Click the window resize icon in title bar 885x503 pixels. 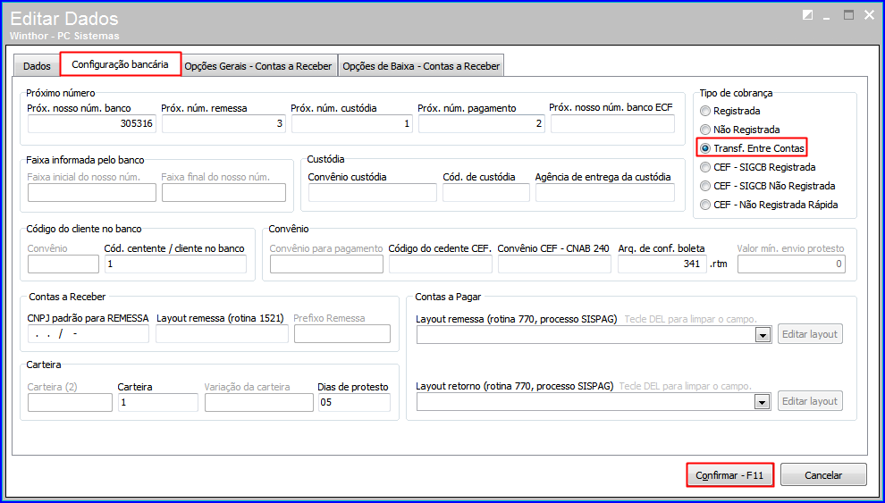click(808, 16)
